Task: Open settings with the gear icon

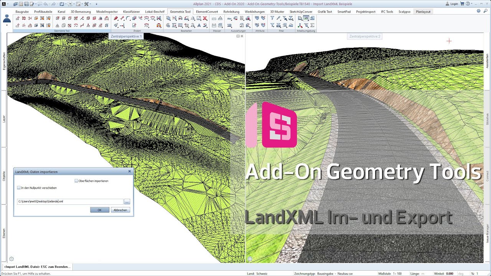Action: tap(478, 11)
